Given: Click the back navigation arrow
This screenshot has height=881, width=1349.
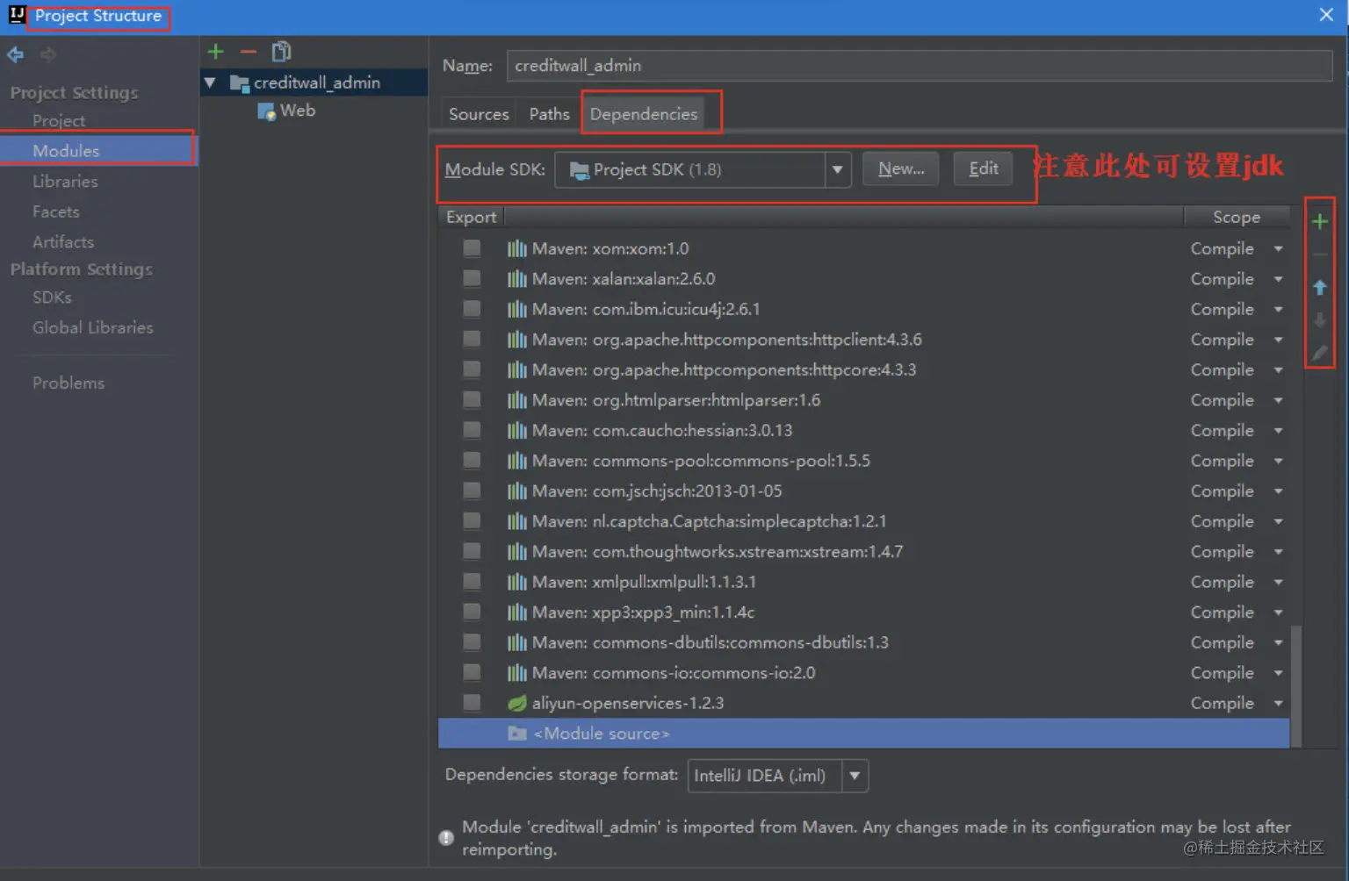Looking at the screenshot, I should pos(16,54).
